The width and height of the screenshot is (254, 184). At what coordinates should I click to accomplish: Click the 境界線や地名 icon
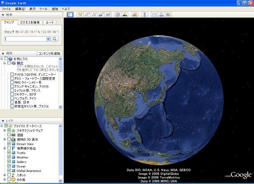click(x=14, y=148)
